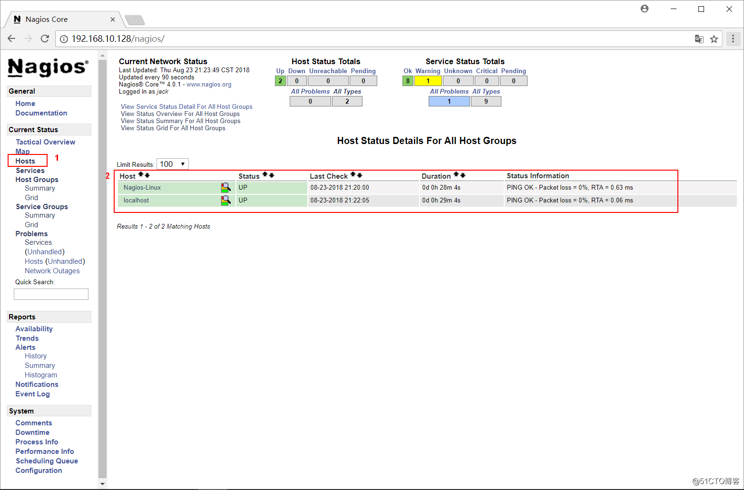The image size is (744, 490).
Task: View service details icon for localhost
Action: (225, 201)
